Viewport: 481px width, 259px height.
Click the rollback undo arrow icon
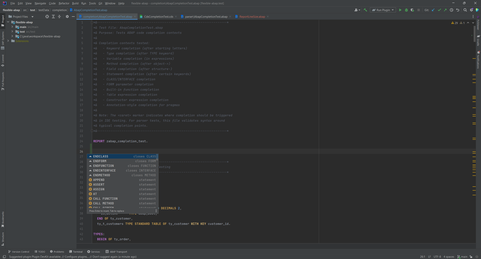click(x=458, y=10)
